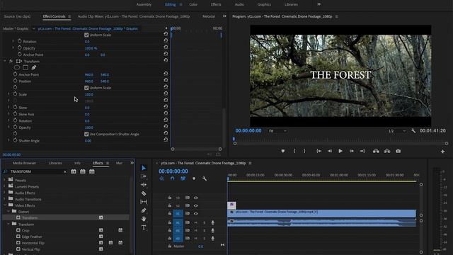
Task: Toggle animation stopwatch for Scale
Action: [x=16, y=94]
